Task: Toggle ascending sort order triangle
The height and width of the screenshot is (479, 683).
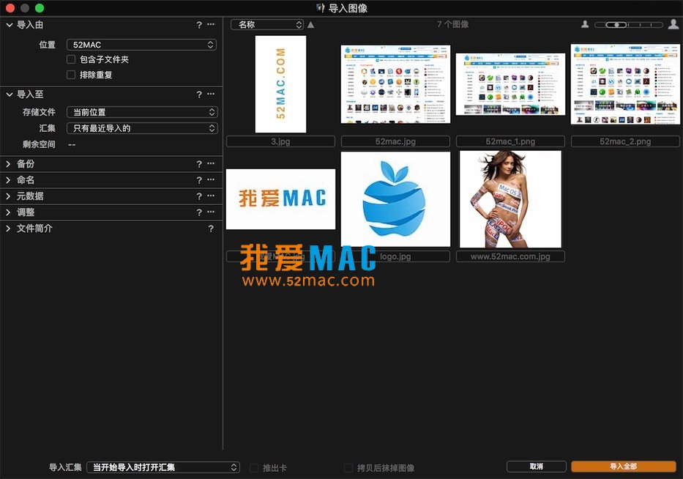Action: tap(310, 25)
